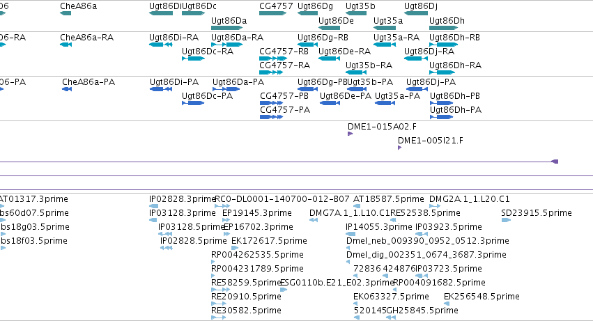Select the Ugt86Dg-RB transcript
This screenshot has height=321, width=593.
307,45
